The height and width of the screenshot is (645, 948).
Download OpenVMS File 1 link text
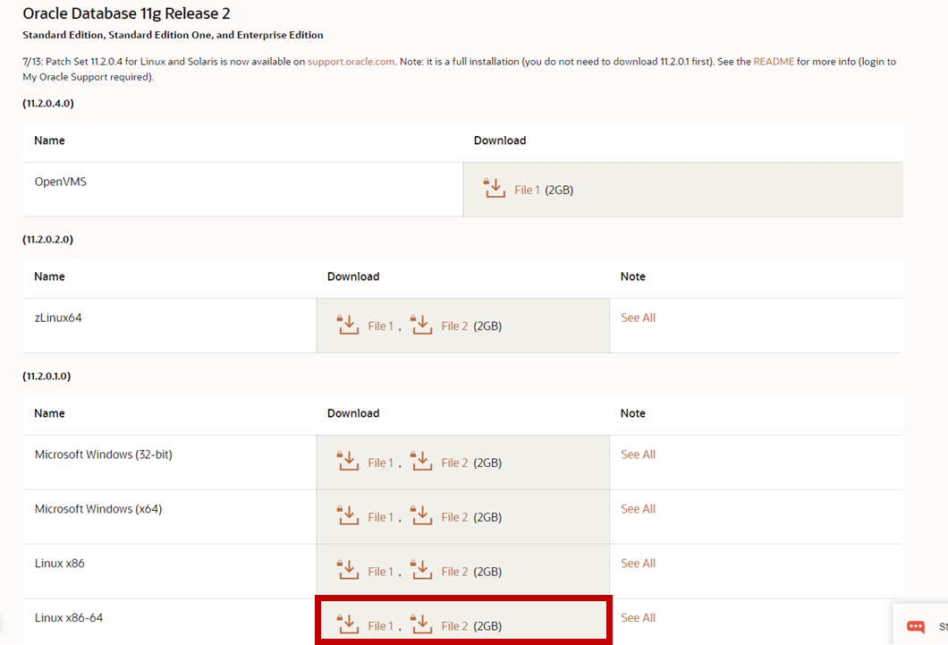[x=527, y=190]
